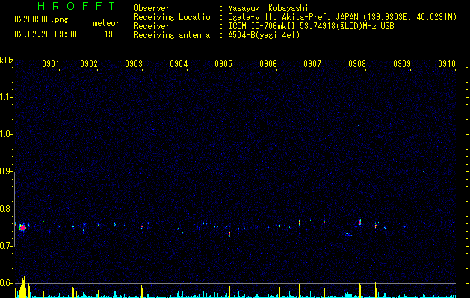Click the meteor label
Image resolution: width=470 pixels, height=298 pixels.
(x=106, y=23)
